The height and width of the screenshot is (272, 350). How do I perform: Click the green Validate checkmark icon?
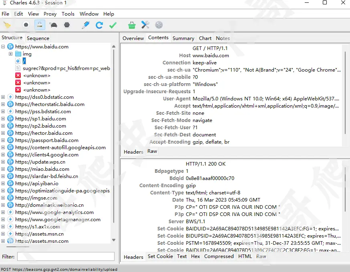(113, 25)
